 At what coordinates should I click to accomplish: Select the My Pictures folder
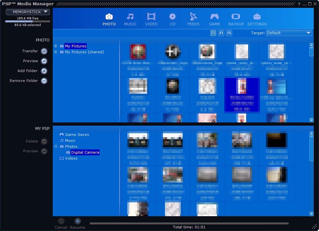(x=76, y=46)
